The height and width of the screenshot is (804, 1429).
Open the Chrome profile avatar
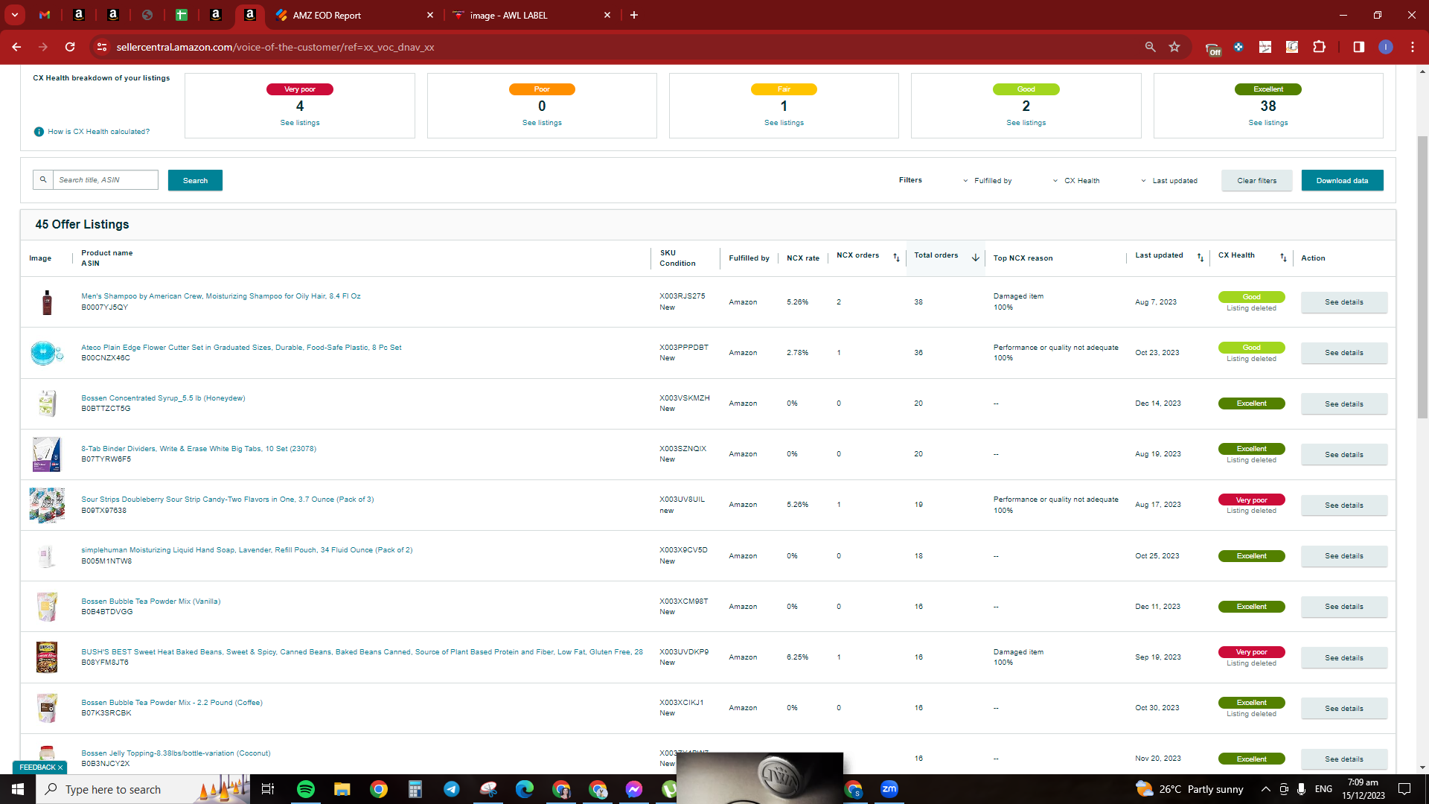pos(1385,47)
